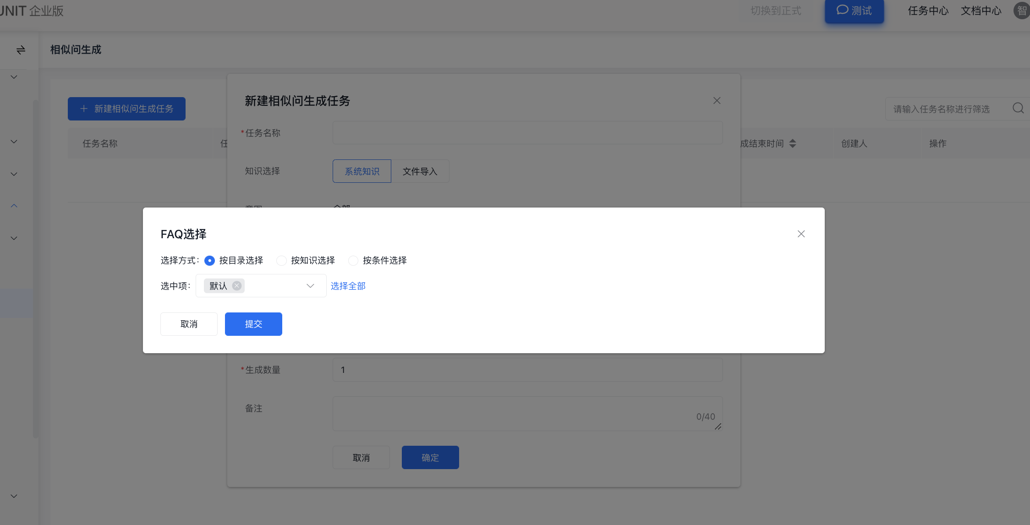Expand the second sidebar menu chevron
This screenshot has height=525, width=1030.
tap(14, 142)
